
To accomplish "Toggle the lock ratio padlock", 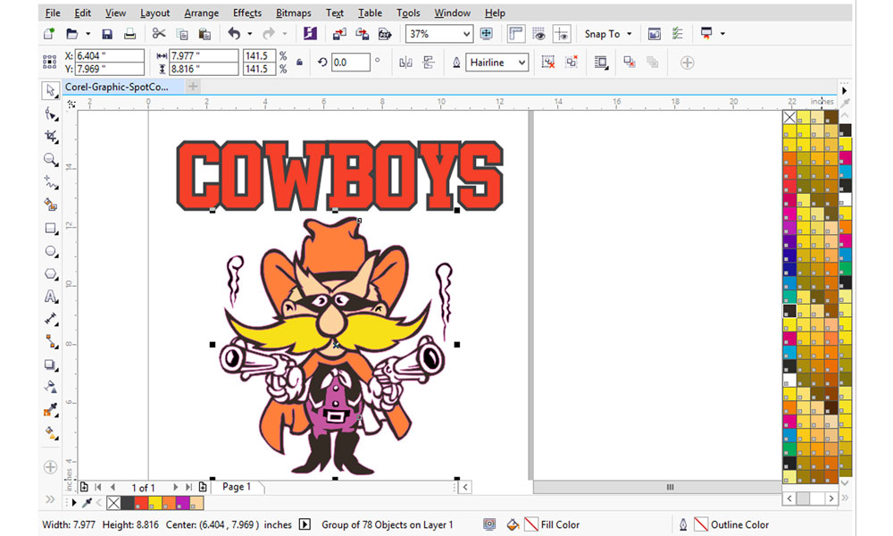I will click(299, 63).
